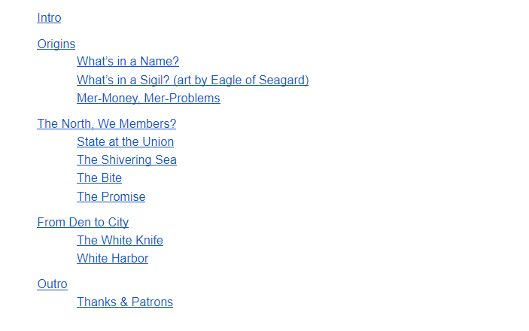Open State at the Union link
Viewport: 529px width, 331px height.
[125, 141]
